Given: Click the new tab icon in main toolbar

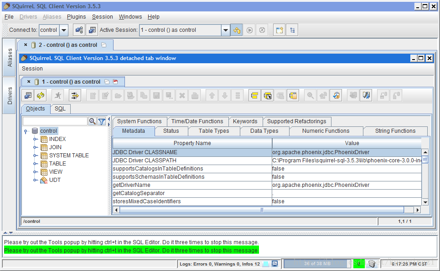Looking at the screenshot, I should tap(280, 30).
